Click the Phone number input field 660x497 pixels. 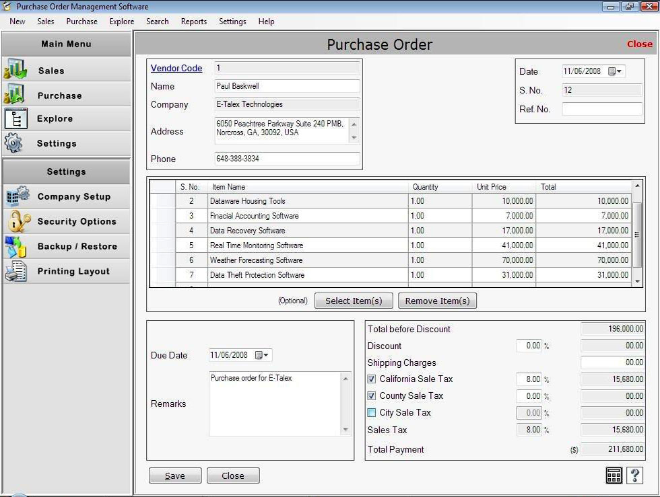(x=287, y=159)
